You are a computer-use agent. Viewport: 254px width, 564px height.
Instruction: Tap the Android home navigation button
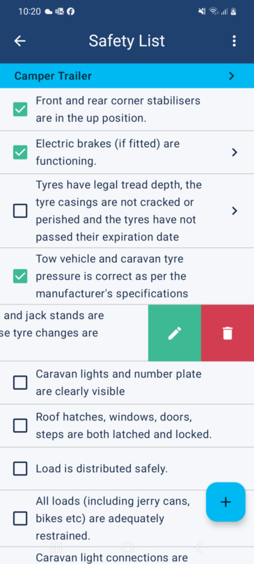click(127, 548)
